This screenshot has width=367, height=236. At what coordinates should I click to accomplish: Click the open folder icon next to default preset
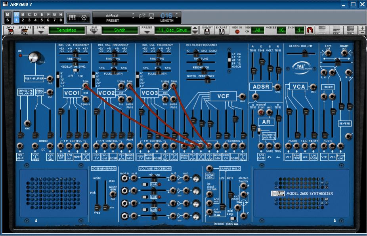click(142, 16)
